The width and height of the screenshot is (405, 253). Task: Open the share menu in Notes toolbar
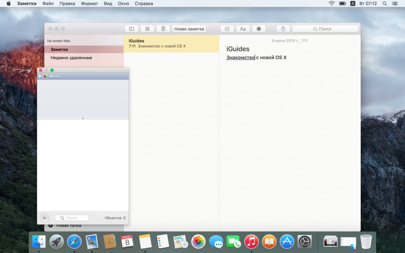coord(283,29)
